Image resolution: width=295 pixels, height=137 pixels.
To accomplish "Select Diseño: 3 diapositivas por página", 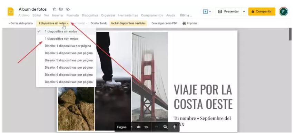I will coord(66,60).
